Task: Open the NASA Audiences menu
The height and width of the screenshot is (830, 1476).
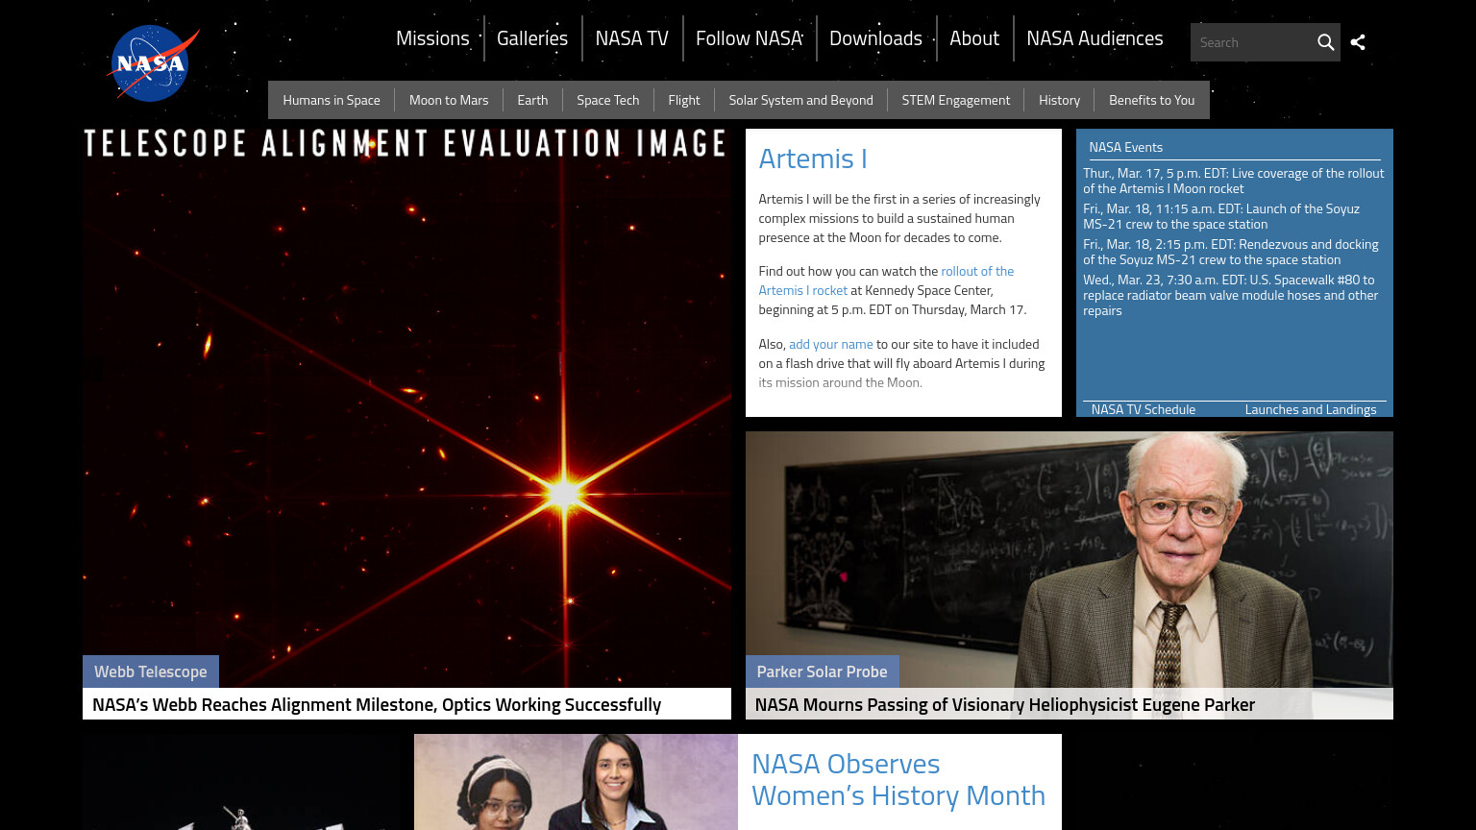Action: click(x=1095, y=38)
